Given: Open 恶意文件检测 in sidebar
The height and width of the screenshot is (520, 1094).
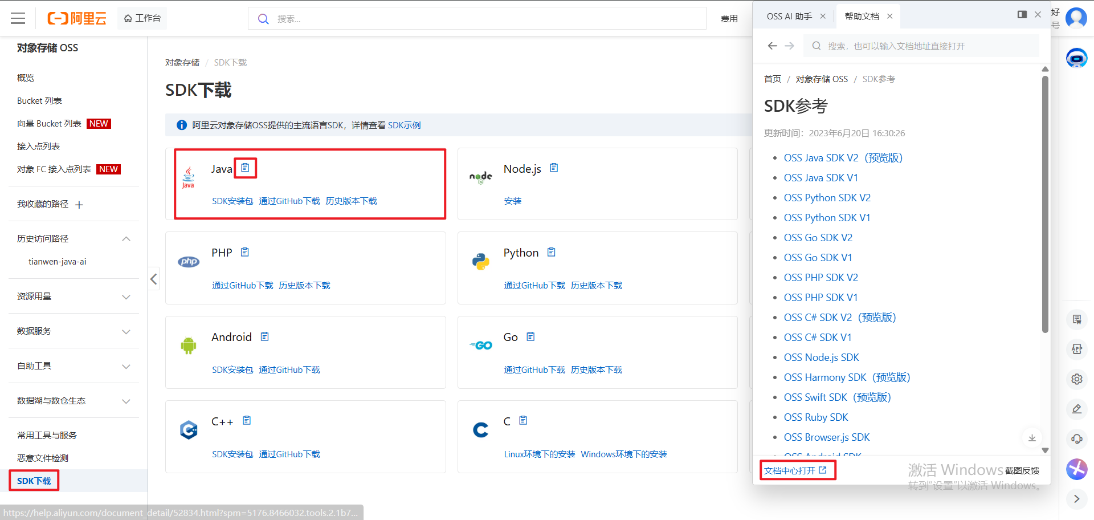Looking at the screenshot, I should point(43,458).
